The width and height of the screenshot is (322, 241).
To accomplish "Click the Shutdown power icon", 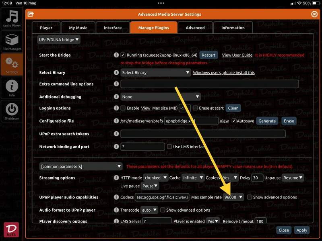I will pos(12,110).
